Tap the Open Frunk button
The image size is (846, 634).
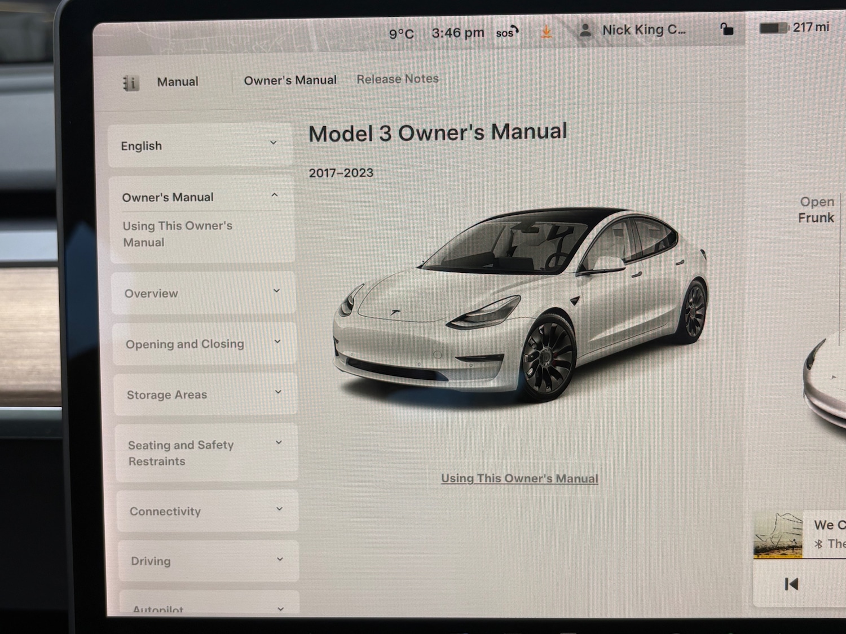point(816,210)
